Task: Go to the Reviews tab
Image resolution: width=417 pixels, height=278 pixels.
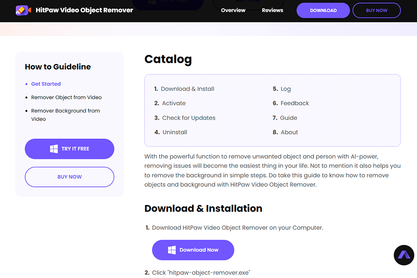Action: tap(272, 10)
